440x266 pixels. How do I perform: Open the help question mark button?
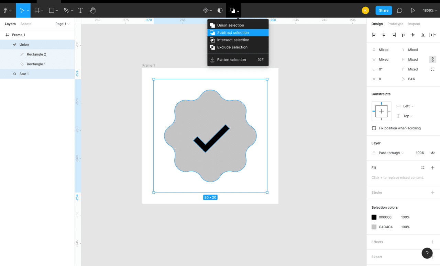click(x=427, y=253)
